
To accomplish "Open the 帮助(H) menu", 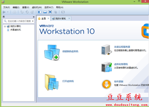I will pyautogui.click(x=60, y=7).
